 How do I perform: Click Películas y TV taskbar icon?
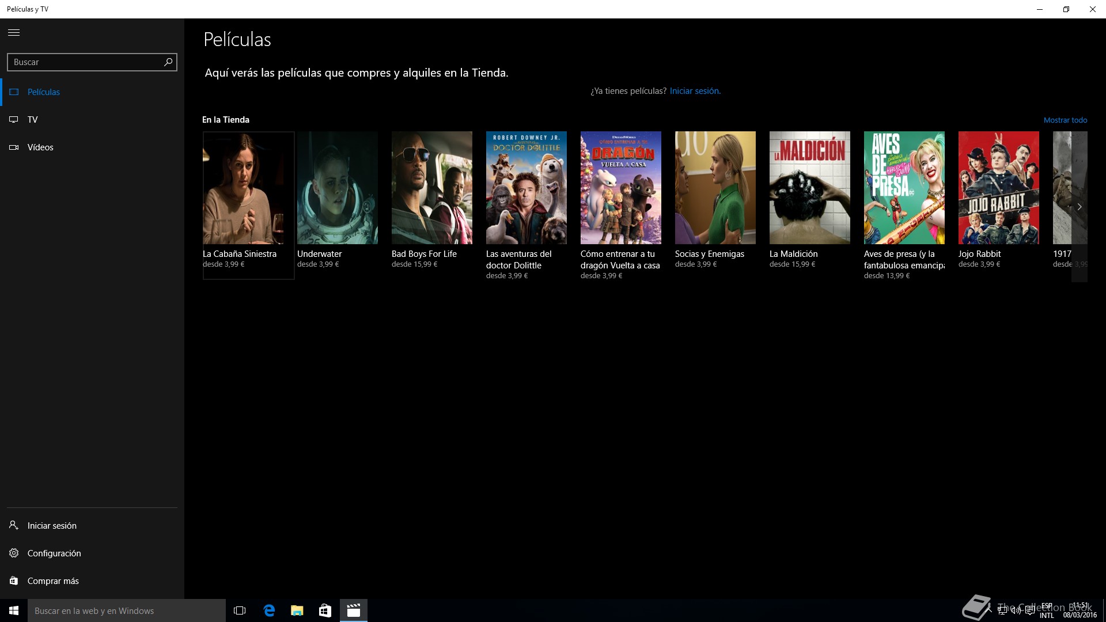pos(354,610)
